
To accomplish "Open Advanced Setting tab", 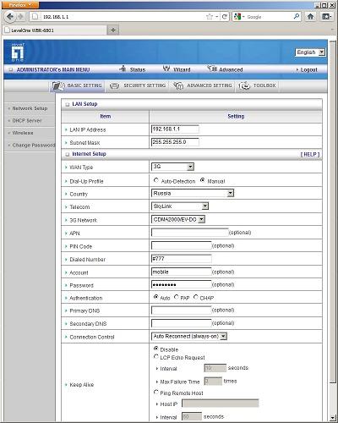I will click(x=203, y=85).
